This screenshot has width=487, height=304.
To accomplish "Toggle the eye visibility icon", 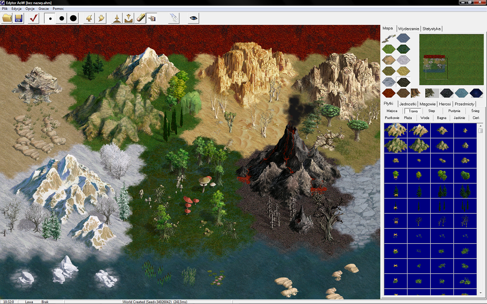I will pos(193,18).
